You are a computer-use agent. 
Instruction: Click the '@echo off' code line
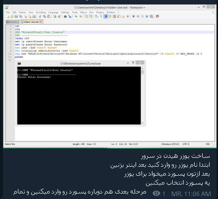(22, 38)
